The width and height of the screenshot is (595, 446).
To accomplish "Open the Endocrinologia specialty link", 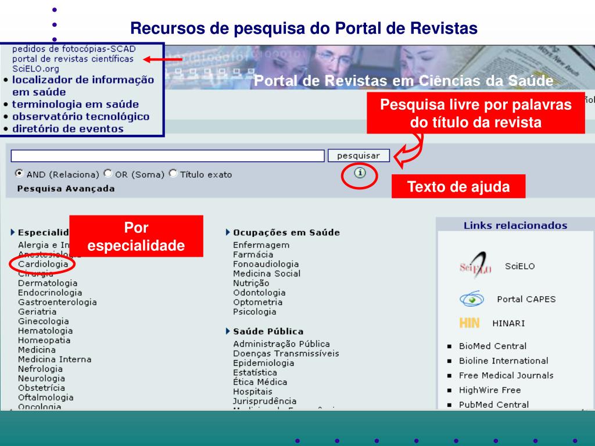I will (x=50, y=293).
